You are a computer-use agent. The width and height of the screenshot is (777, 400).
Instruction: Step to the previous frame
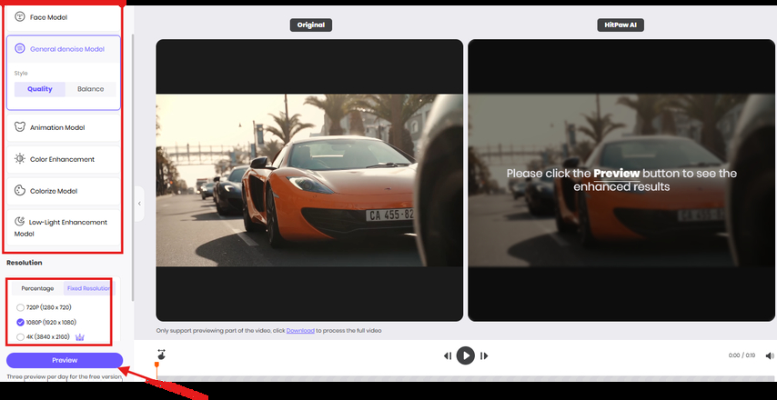448,355
